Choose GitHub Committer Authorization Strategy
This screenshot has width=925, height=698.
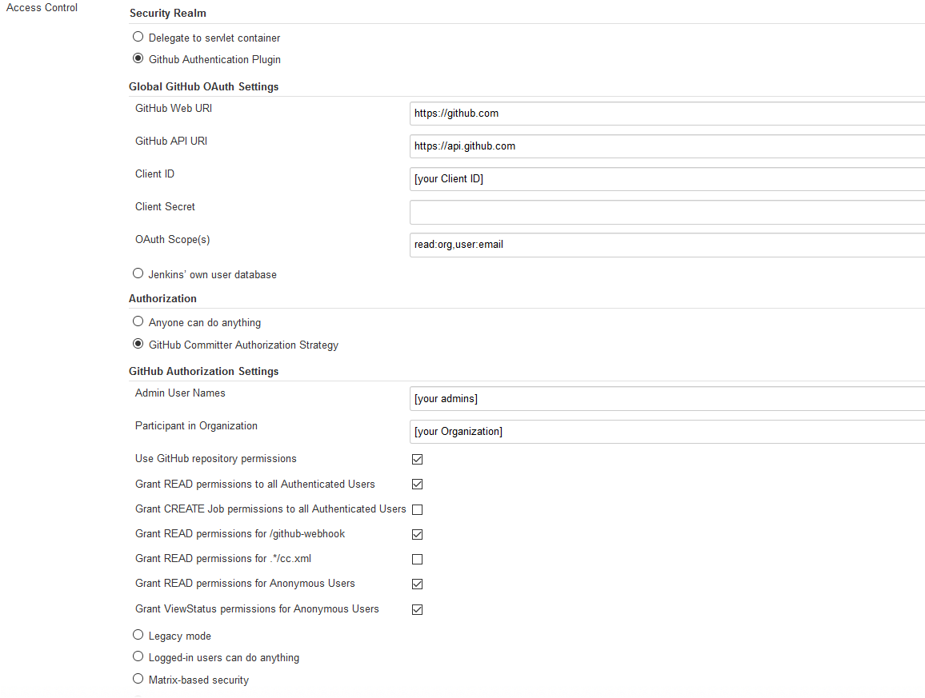pos(138,342)
